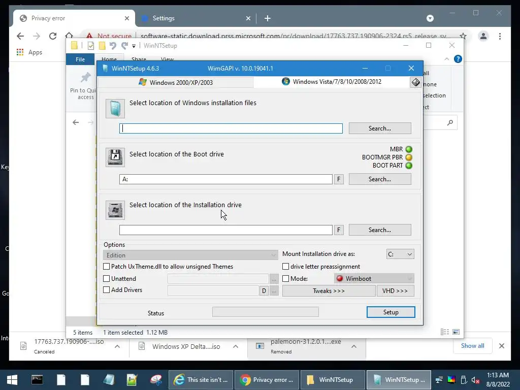Open Chrome's three-dot menu
The width and height of the screenshot is (520, 390).
[x=500, y=36]
